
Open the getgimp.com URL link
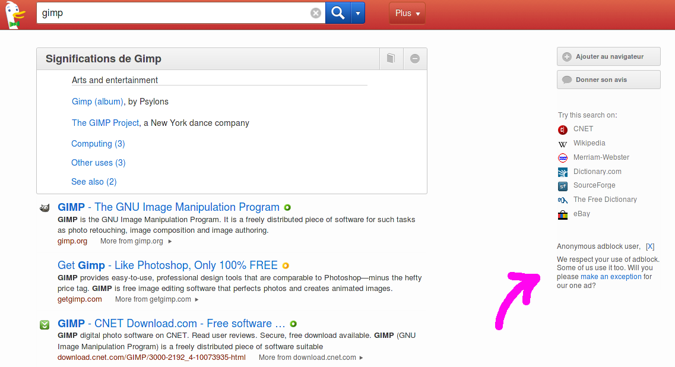pyautogui.click(x=80, y=299)
